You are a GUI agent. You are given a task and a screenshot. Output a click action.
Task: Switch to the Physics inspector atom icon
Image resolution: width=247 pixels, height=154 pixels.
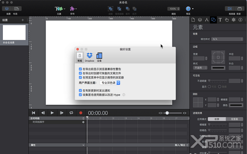233,20
